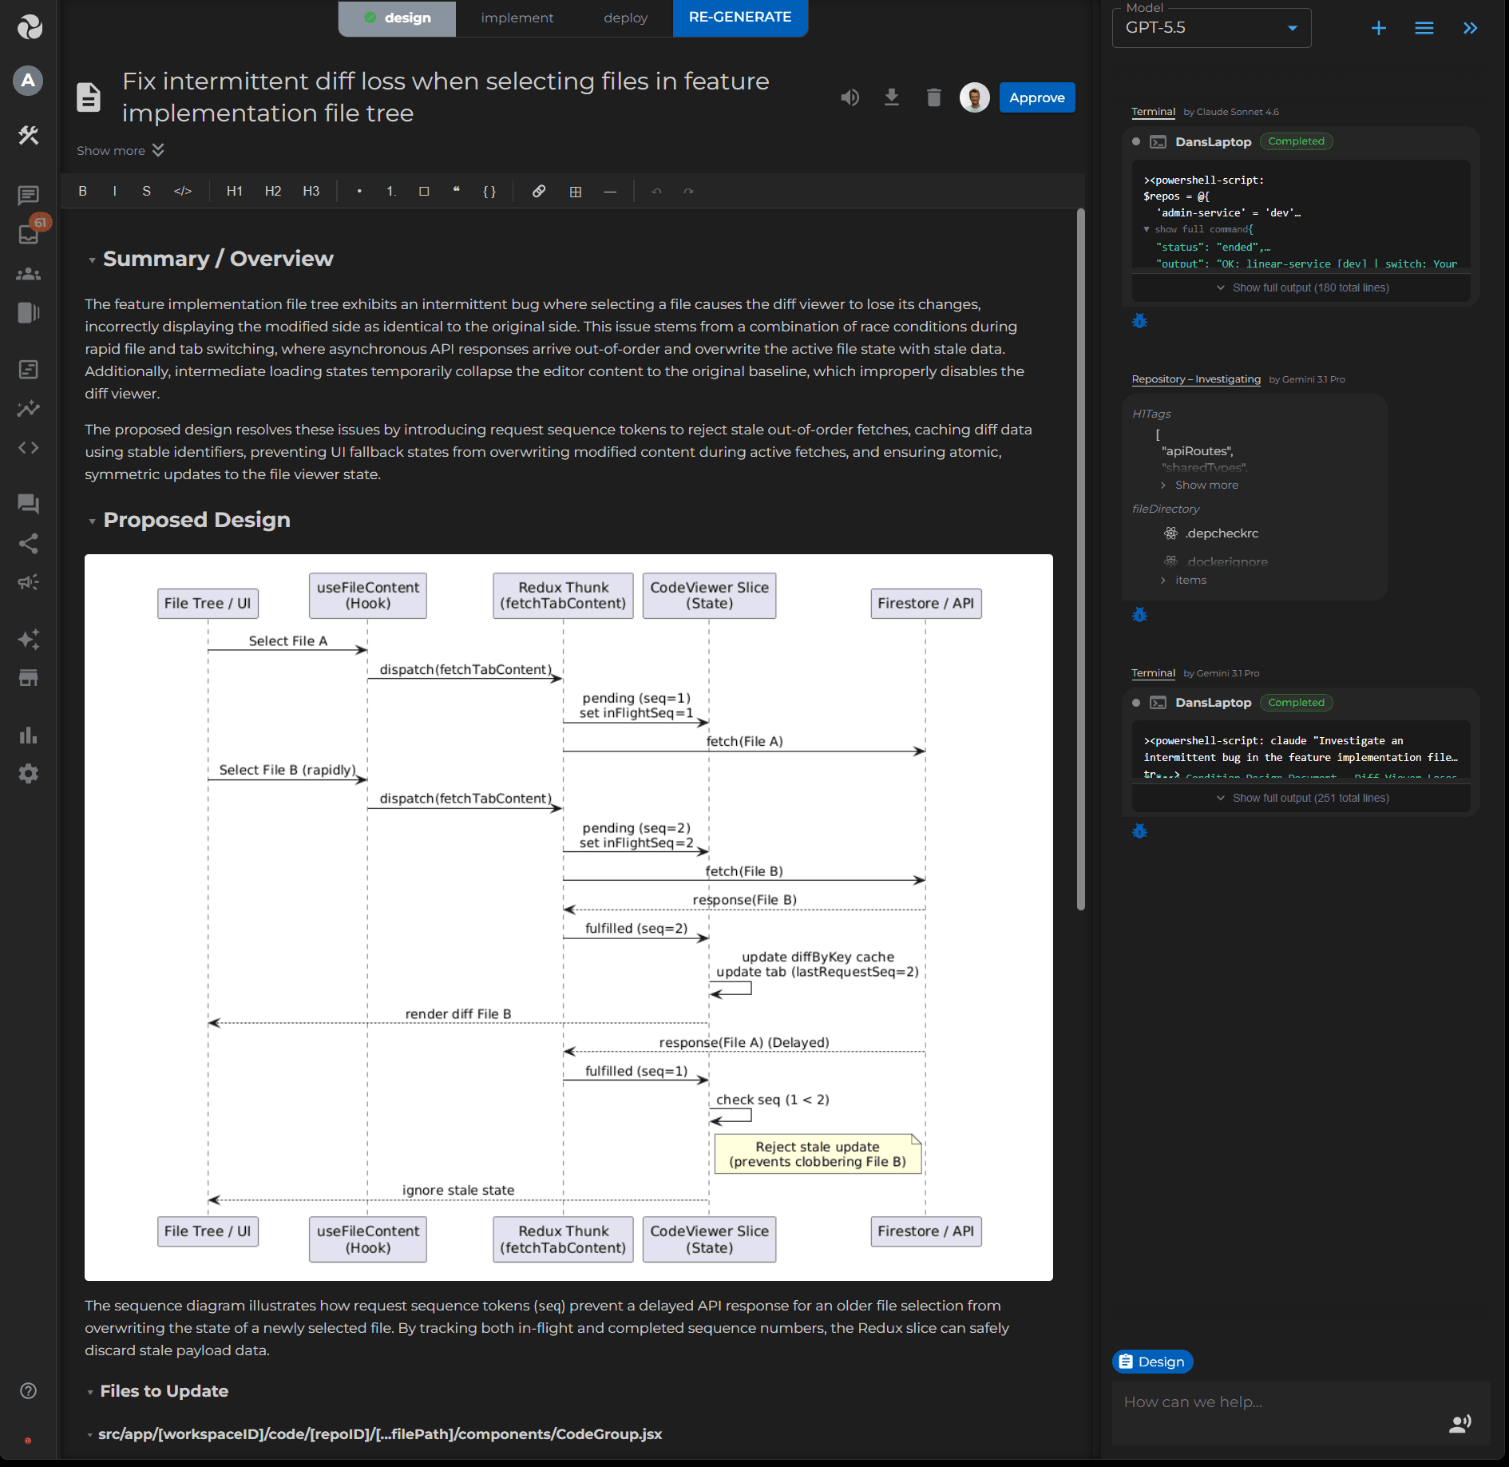This screenshot has height=1467, width=1509.
Task: Collapse the Files to Update section
Action: (x=90, y=1392)
